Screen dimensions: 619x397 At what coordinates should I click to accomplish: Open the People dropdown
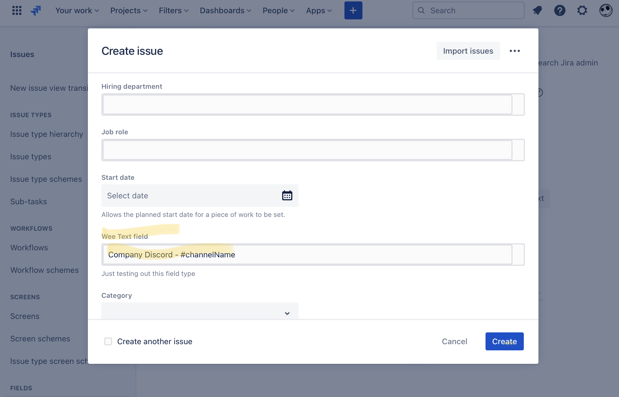coord(278,10)
